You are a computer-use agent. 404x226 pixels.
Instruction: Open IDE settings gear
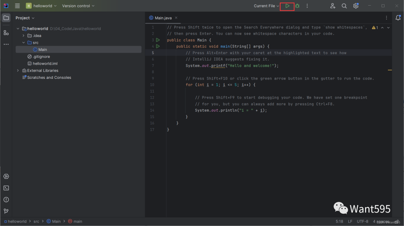[356, 6]
